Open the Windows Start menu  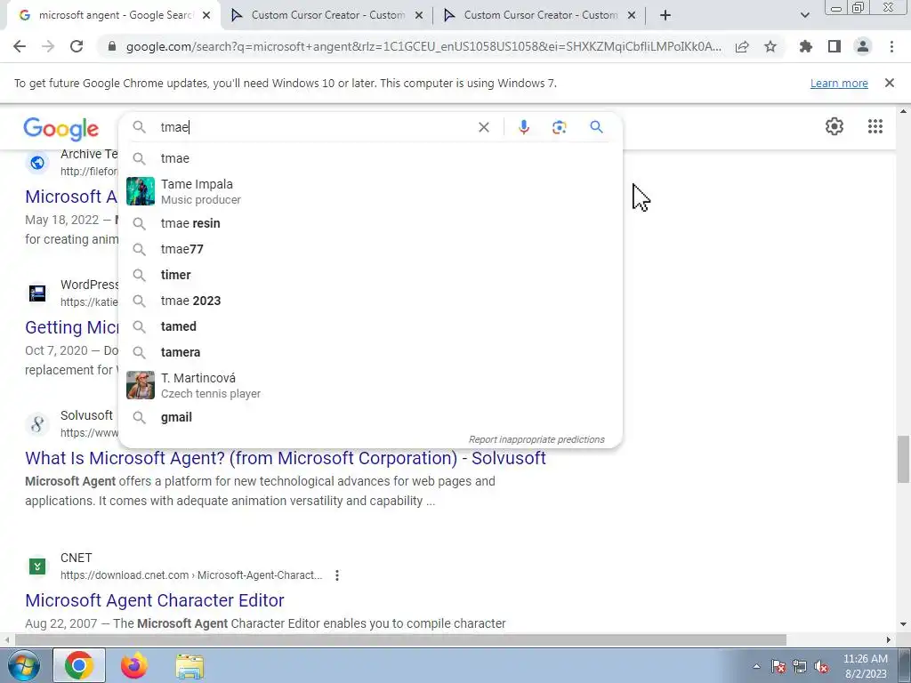[x=23, y=665]
